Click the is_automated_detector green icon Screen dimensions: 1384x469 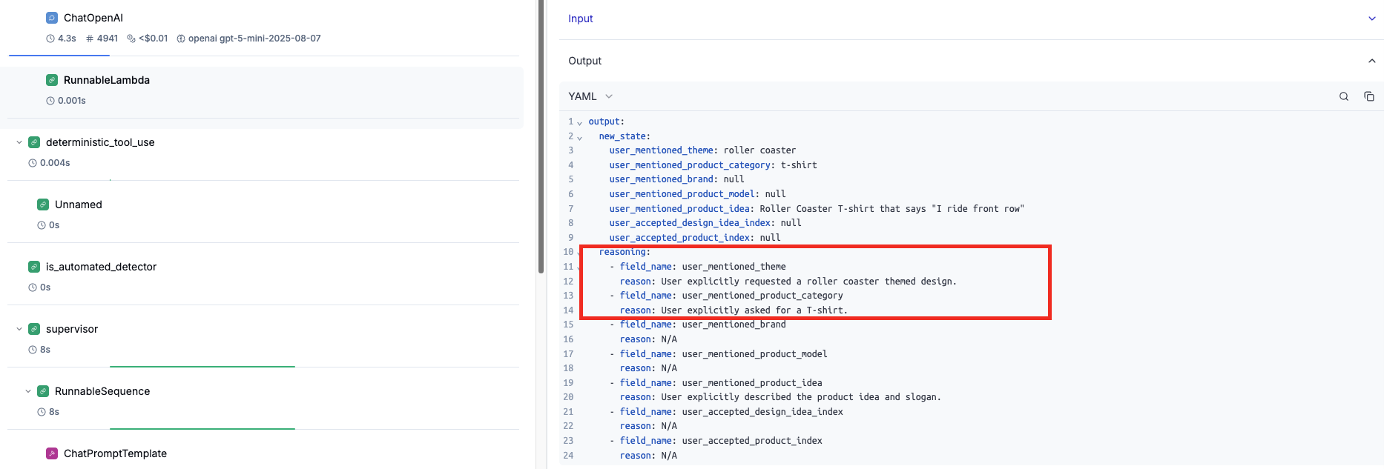34,267
